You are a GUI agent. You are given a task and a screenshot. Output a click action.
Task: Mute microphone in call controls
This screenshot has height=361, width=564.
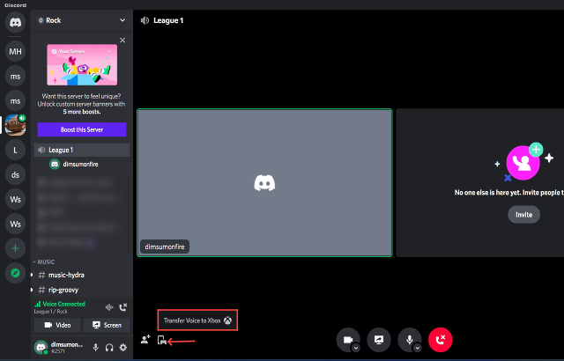pyautogui.click(x=409, y=340)
